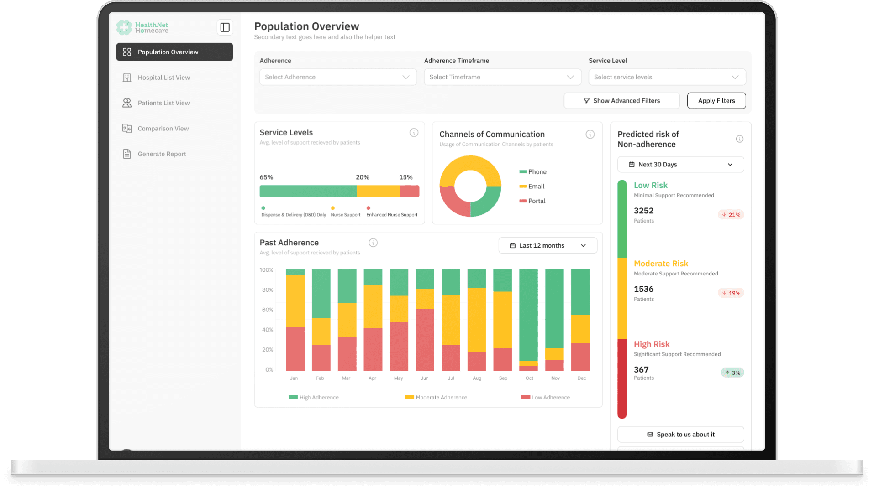Click the Generate Report document icon
The width and height of the screenshot is (874, 487).
coord(127,154)
